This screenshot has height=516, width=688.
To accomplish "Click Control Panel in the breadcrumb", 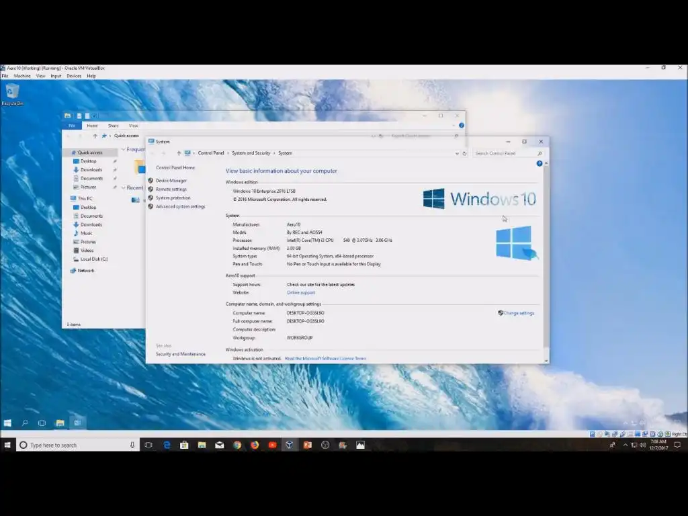I will tap(210, 153).
